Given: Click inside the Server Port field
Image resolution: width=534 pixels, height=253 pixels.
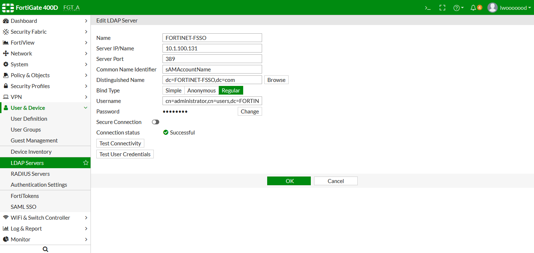Looking at the screenshot, I should click(212, 58).
